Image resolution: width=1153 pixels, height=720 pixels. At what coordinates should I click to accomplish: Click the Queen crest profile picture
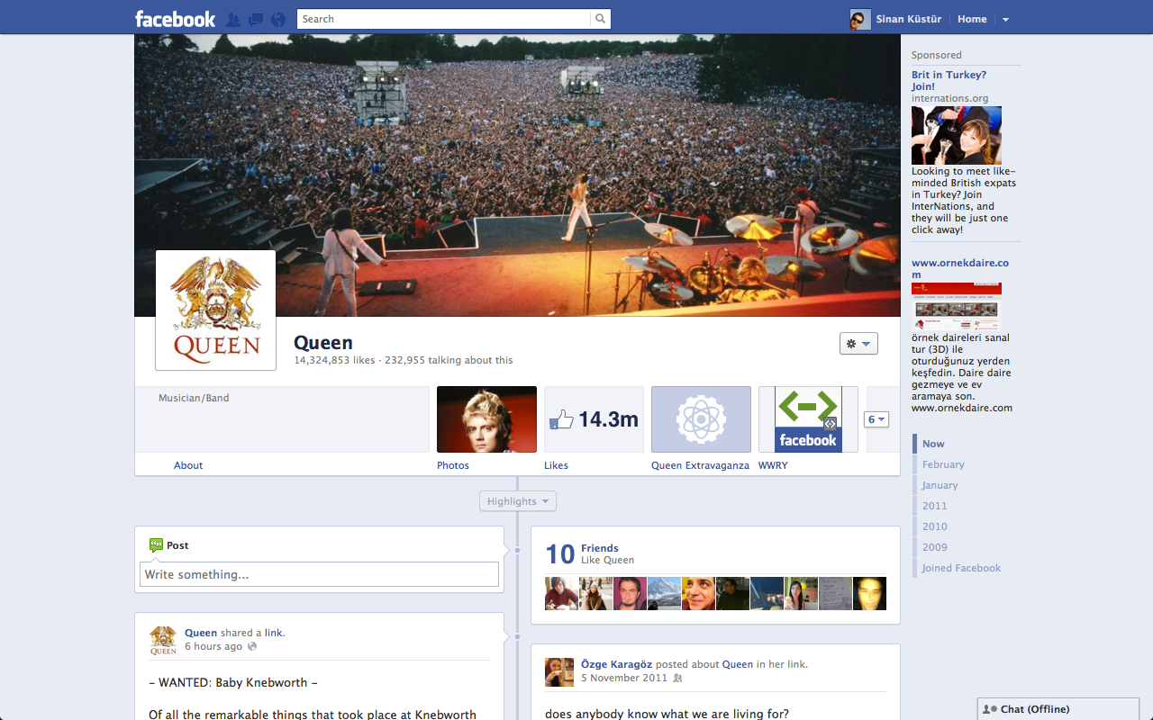click(x=216, y=310)
